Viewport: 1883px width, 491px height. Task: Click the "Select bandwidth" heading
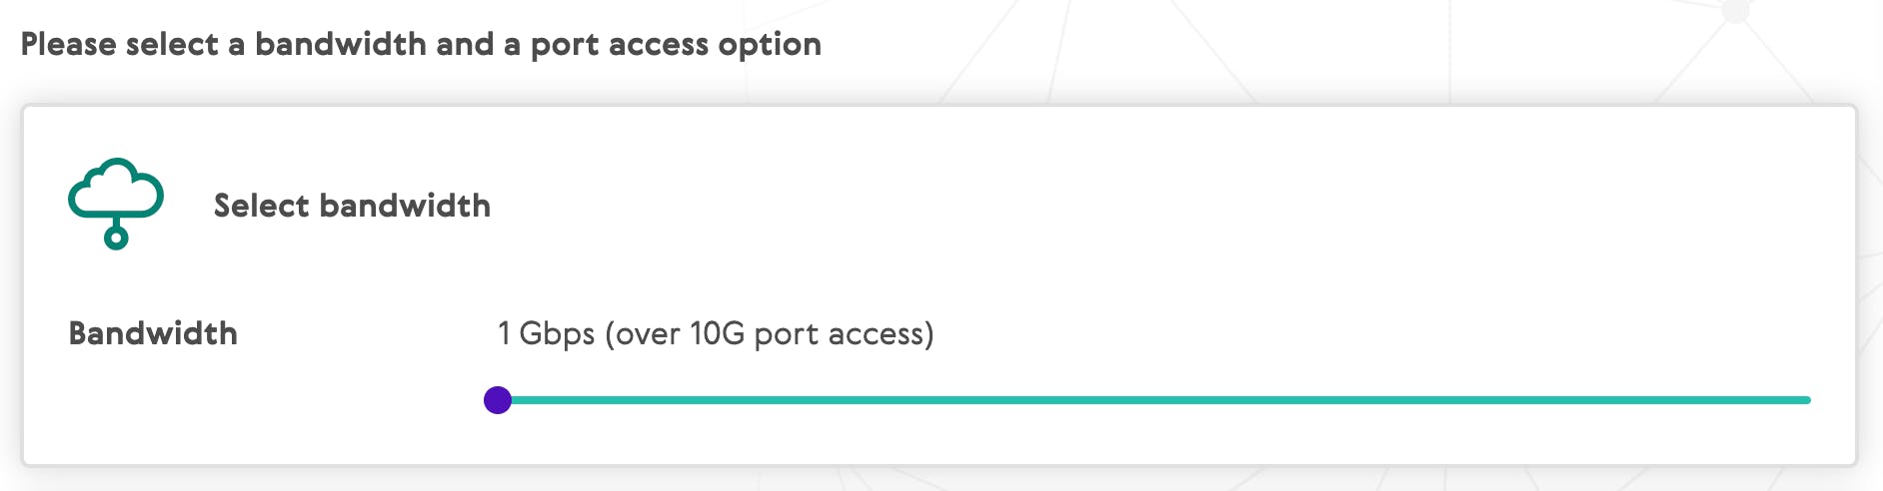pos(352,206)
